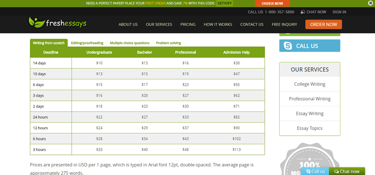This screenshot has width=375, height=175.
Task: Click the $40 Bachelor 3 hours price
Action: 145,149
